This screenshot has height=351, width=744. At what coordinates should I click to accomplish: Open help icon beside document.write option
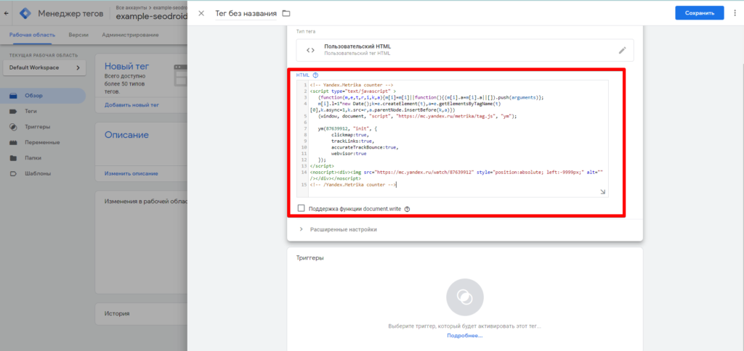407,208
